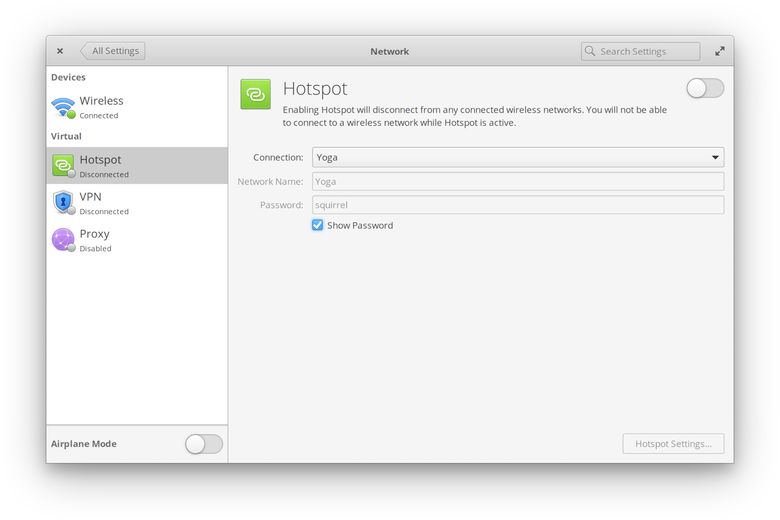This screenshot has width=780, height=520.
Task: Uncheck the Show Password checkbox
Action: 317,225
